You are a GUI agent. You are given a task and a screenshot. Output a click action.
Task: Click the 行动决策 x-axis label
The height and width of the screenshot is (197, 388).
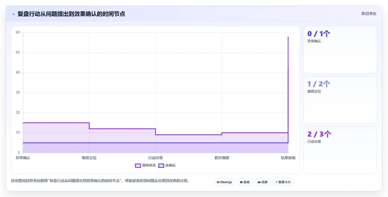coord(156,158)
